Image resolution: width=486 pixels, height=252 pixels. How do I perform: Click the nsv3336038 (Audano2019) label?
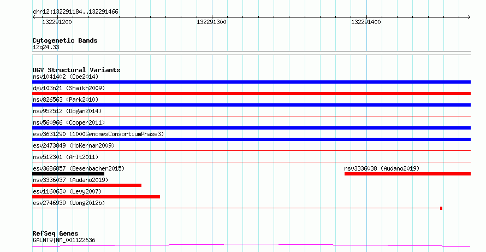pos(382,168)
